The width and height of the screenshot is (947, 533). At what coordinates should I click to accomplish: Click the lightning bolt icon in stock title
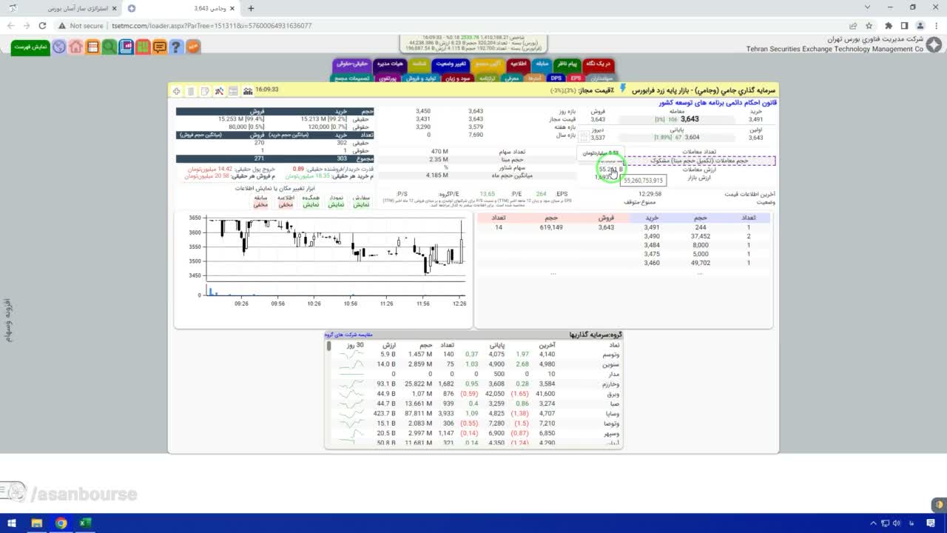tap(623, 89)
